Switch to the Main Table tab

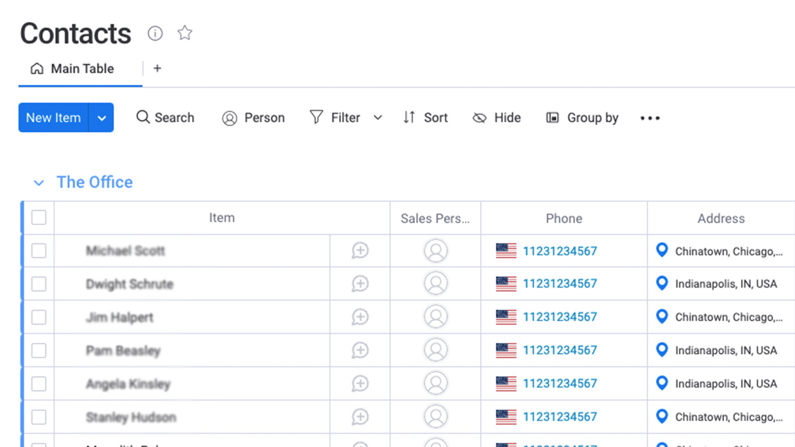[x=72, y=69]
